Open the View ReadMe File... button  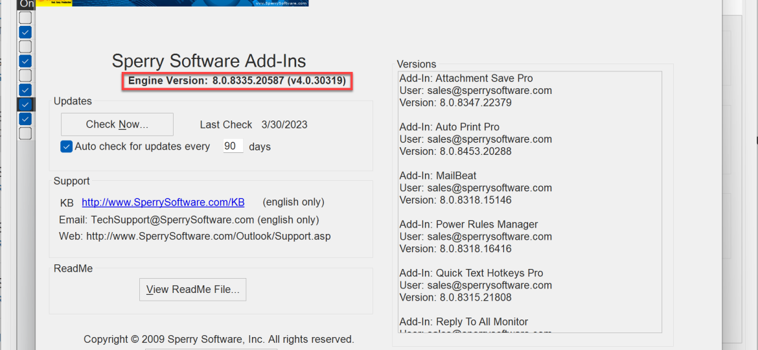193,290
